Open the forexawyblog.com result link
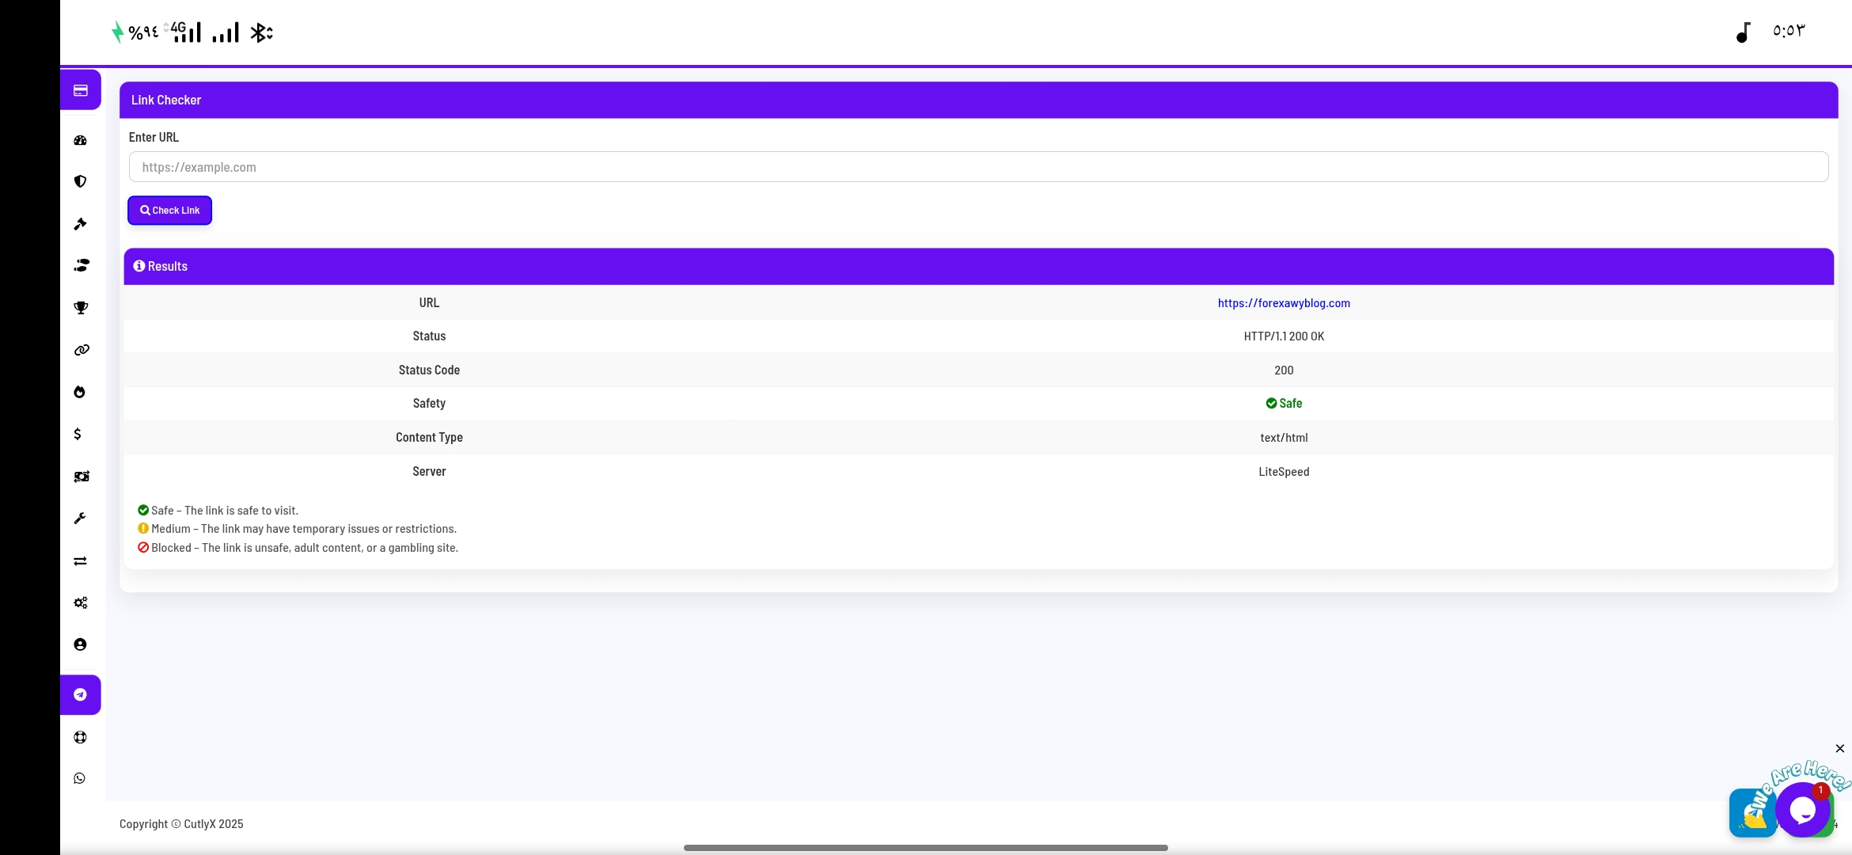This screenshot has height=855, width=1852. point(1283,303)
